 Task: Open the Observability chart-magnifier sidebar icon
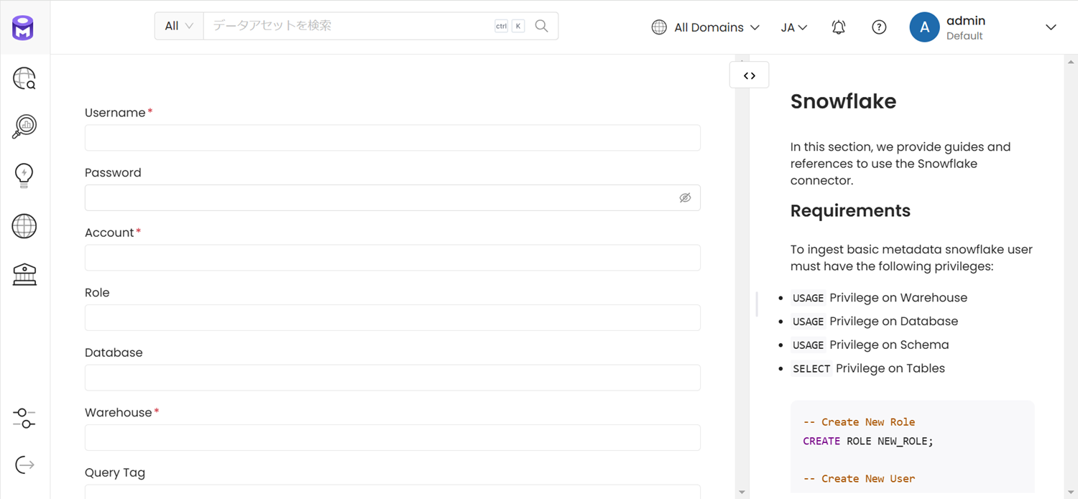[24, 126]
